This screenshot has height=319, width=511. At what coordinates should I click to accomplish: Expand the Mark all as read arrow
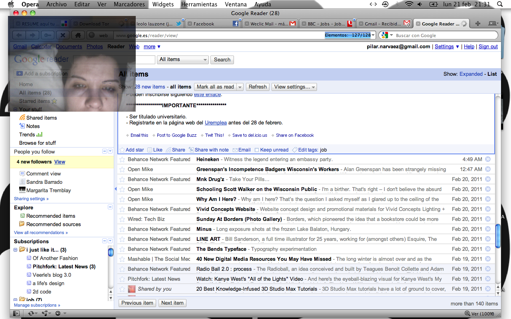240,87
